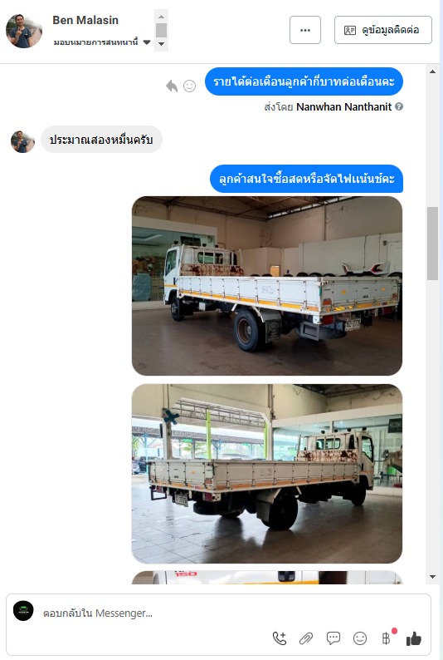This screenshot has width=443, height=660.
Task: Open the first truck photo with its rear facing right
Action: coord(267,286)
